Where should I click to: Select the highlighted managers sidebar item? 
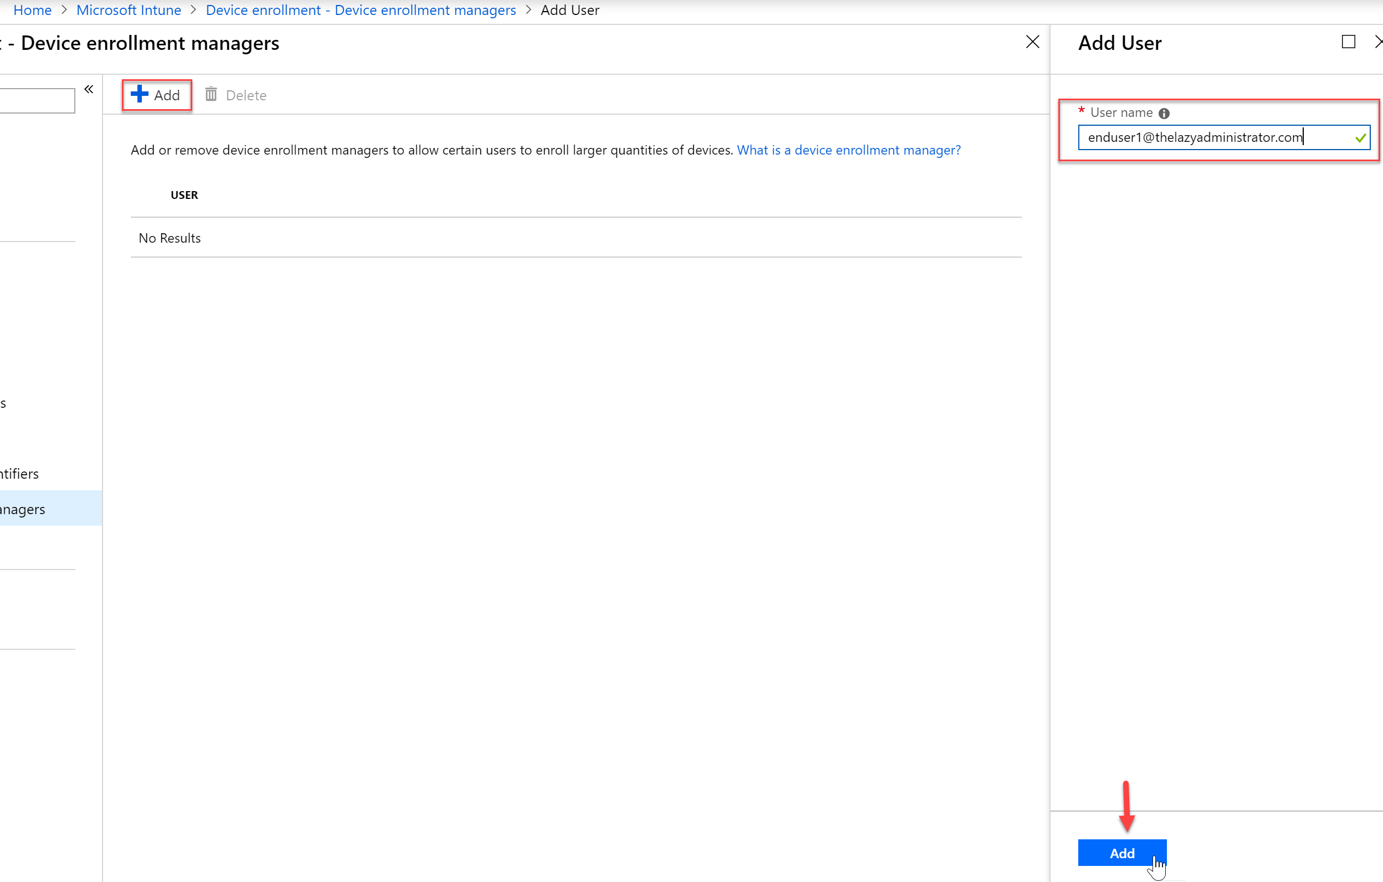pyautogui.click(x=51, y=508)
